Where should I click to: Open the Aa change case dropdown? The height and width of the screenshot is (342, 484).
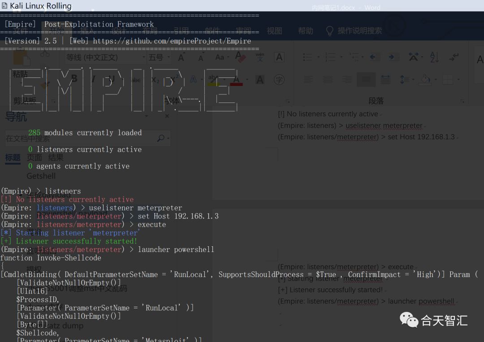(x=222, y=57)
